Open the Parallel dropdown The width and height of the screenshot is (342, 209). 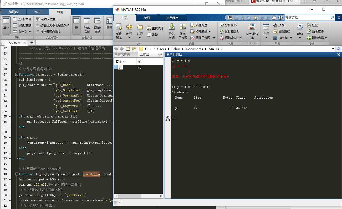tap(291, 38)
